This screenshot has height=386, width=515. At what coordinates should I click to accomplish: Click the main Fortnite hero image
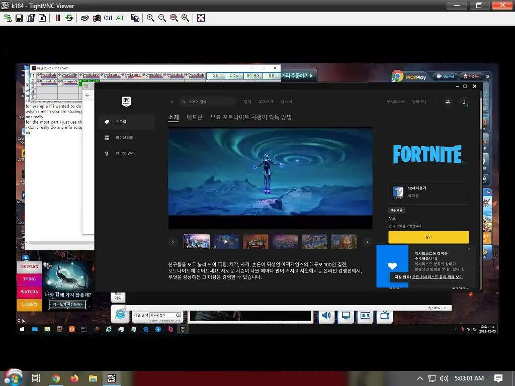pos(270,177)
